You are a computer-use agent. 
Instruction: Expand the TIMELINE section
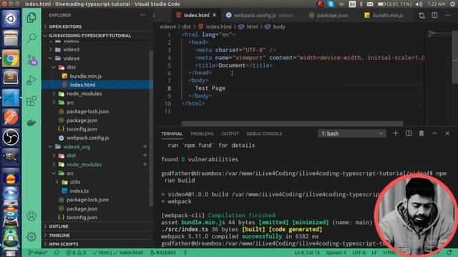point(98,235)
